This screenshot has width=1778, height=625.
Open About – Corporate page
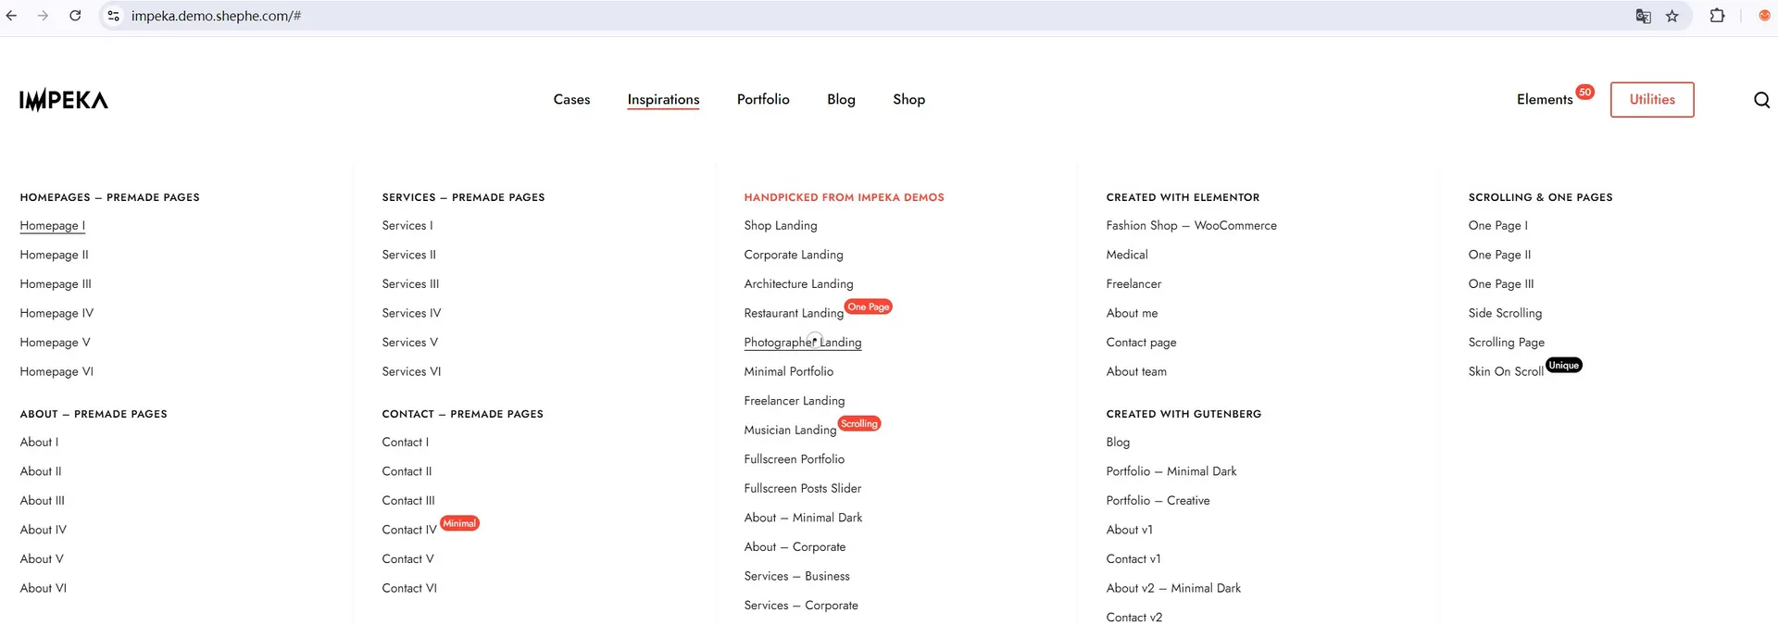click(795, 547)
